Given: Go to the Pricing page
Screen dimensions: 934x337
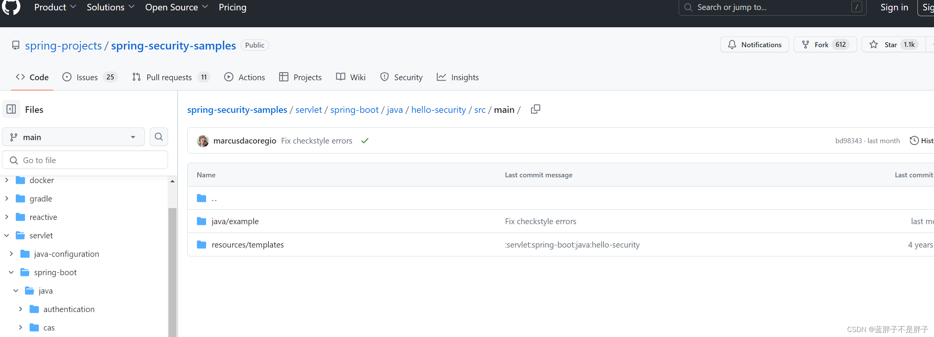Looking at the screenshot, I should (233, 7).
